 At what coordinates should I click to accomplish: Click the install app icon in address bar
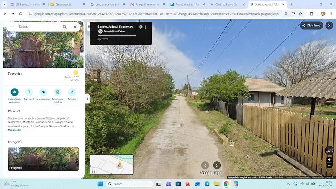pos(293,14)
